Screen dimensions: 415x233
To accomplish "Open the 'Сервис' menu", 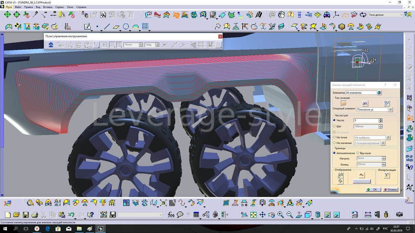I will click(60, 7).
